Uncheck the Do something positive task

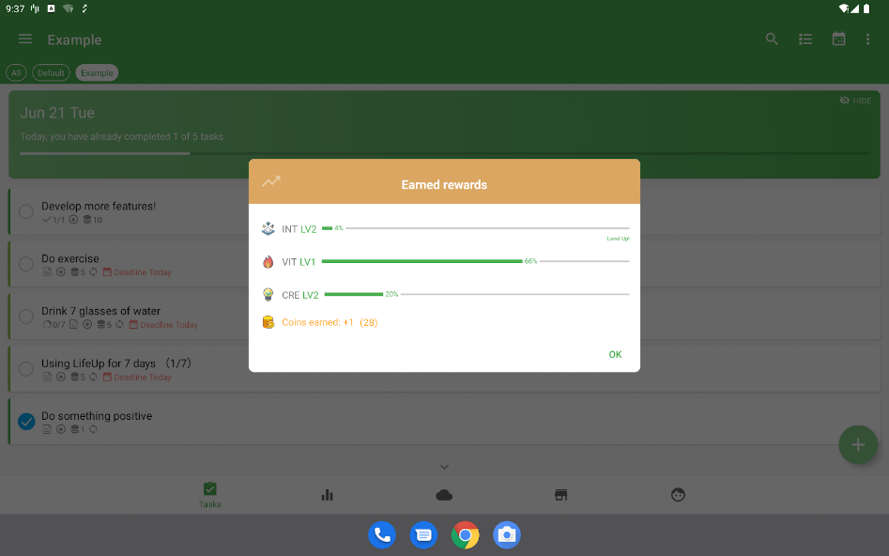pyautogui.click(x=26, y=422)
